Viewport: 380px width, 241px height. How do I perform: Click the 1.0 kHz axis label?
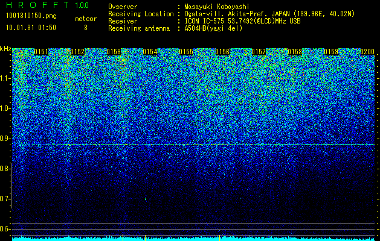[x=5, y=108]
